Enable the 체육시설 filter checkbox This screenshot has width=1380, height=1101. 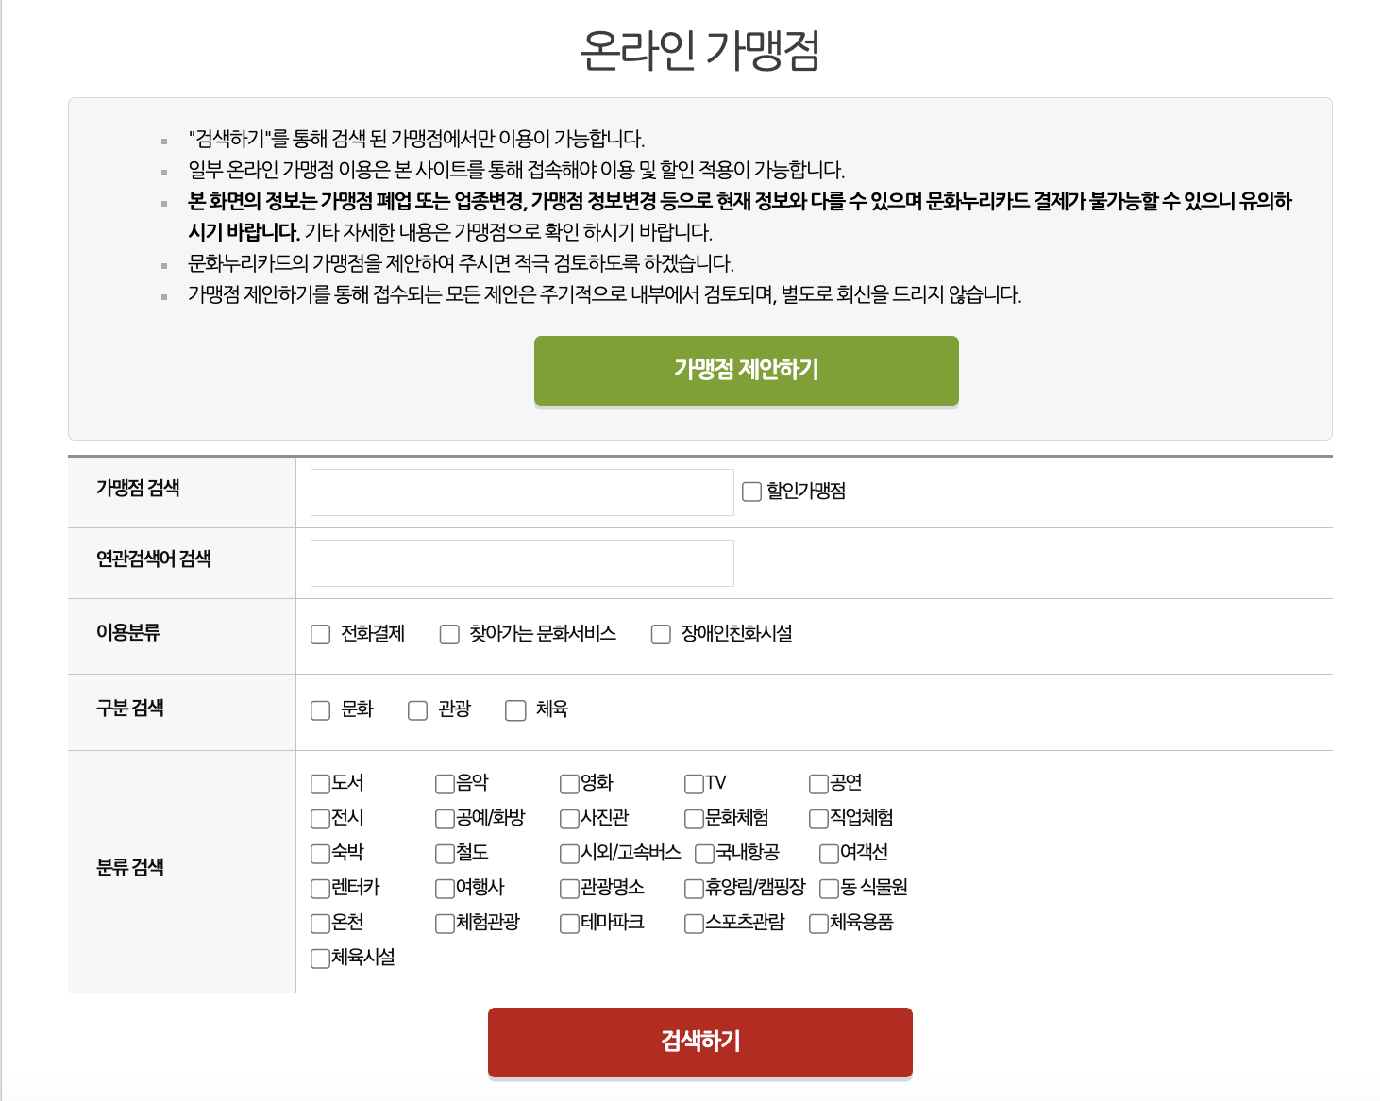coord(318,958)
